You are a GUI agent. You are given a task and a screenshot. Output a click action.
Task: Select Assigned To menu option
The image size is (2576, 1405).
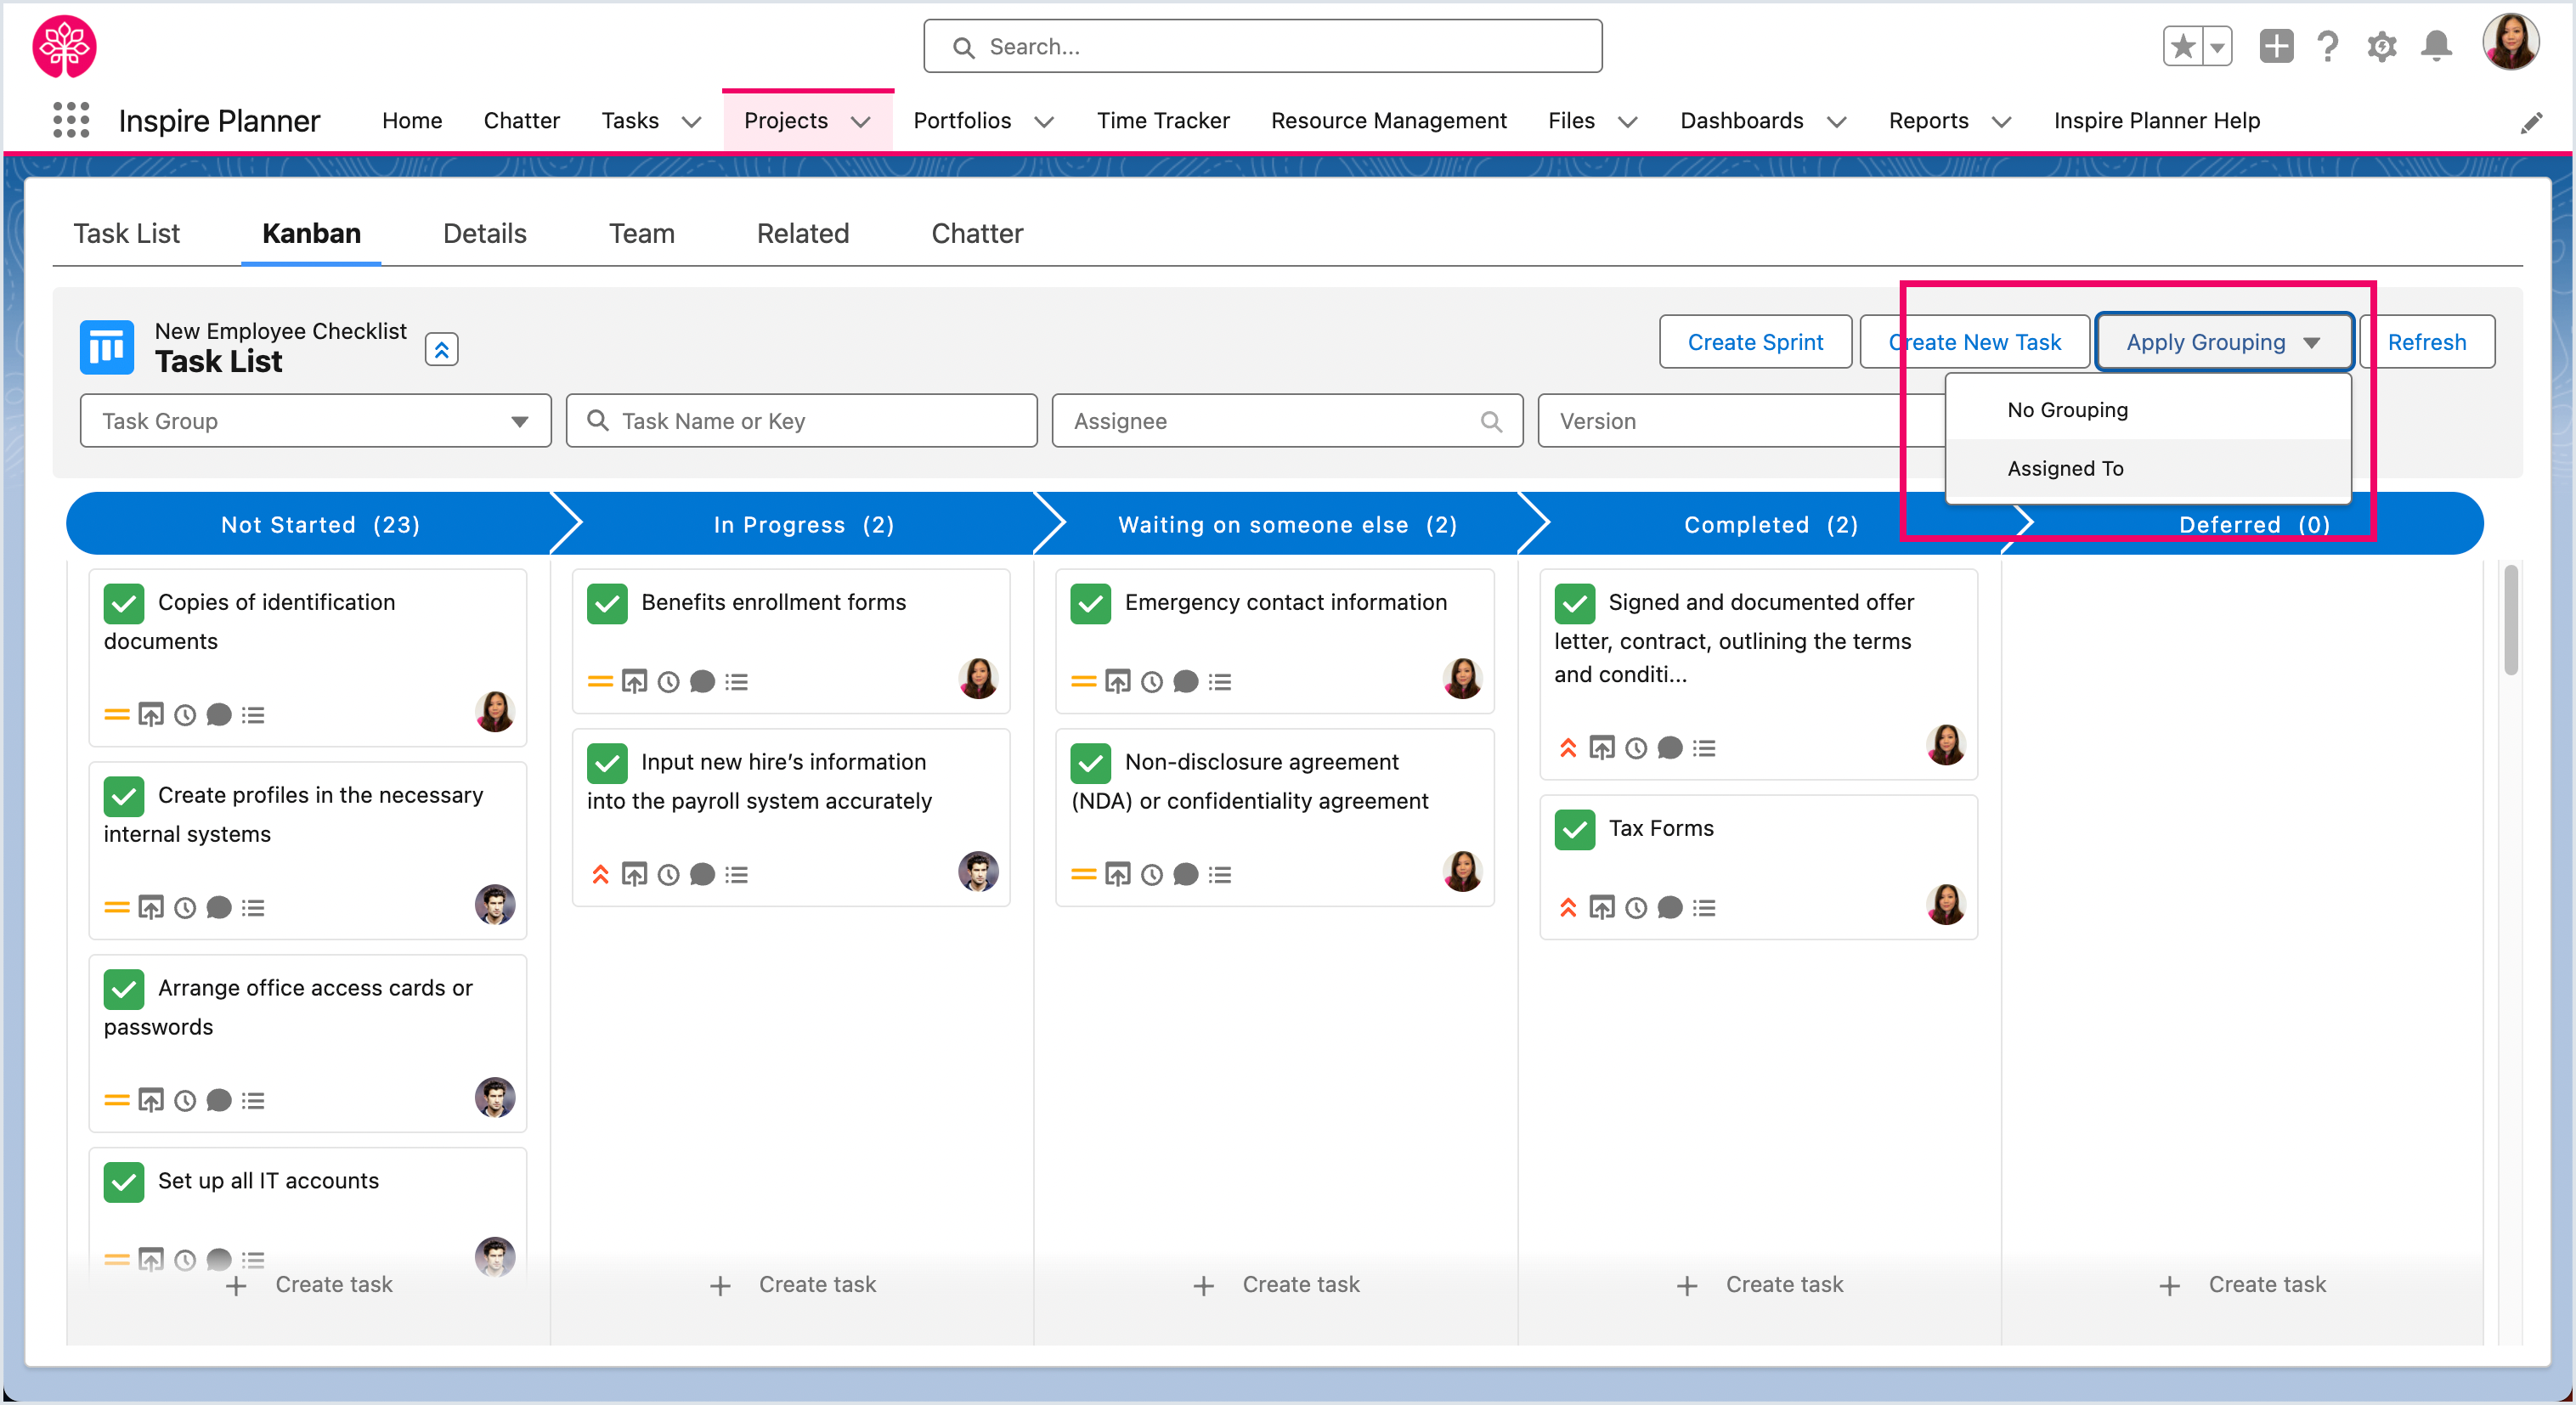2147,468
